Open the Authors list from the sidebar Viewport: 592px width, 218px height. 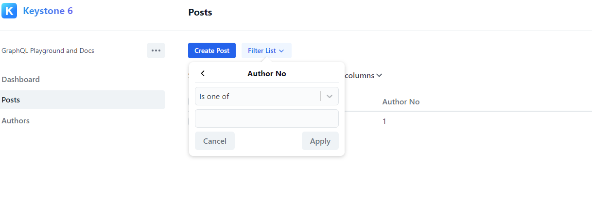(16, 121)
